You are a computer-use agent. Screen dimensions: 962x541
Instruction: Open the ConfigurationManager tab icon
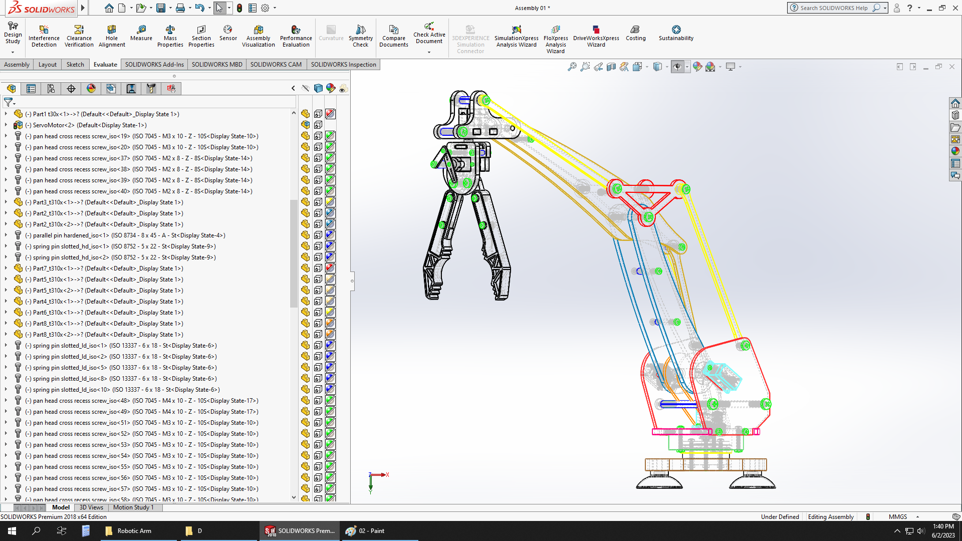51,89
